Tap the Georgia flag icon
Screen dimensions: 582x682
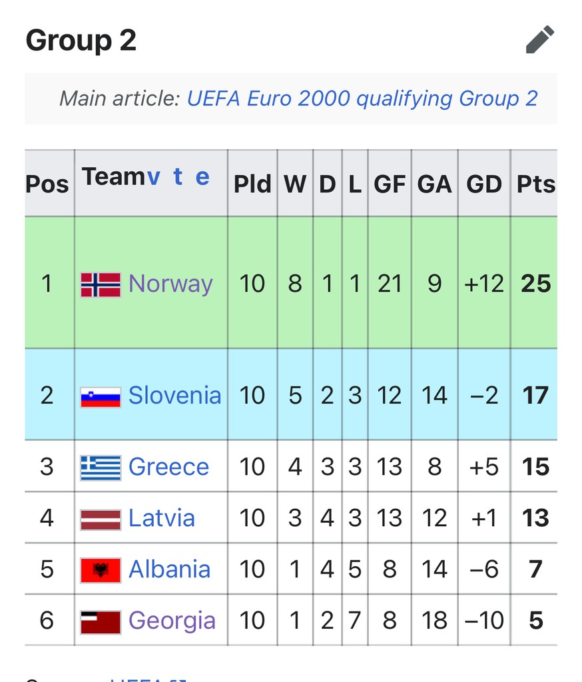tap(101, 622)
